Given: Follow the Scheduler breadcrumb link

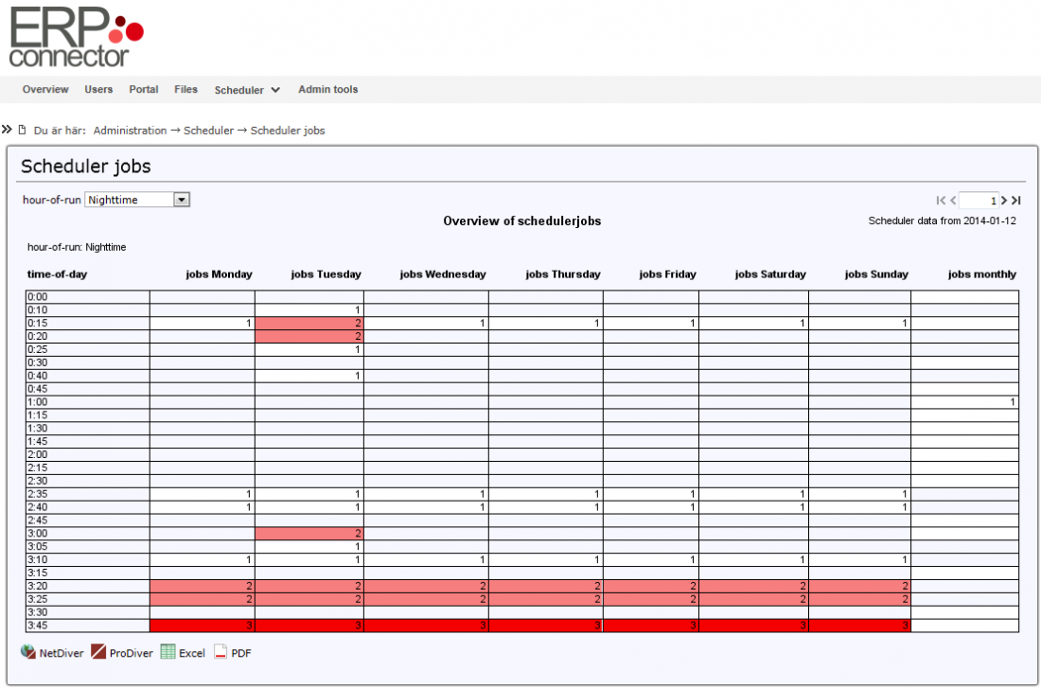Looking at the screenshot, I should pyautogui.click(x=208, y=131).
